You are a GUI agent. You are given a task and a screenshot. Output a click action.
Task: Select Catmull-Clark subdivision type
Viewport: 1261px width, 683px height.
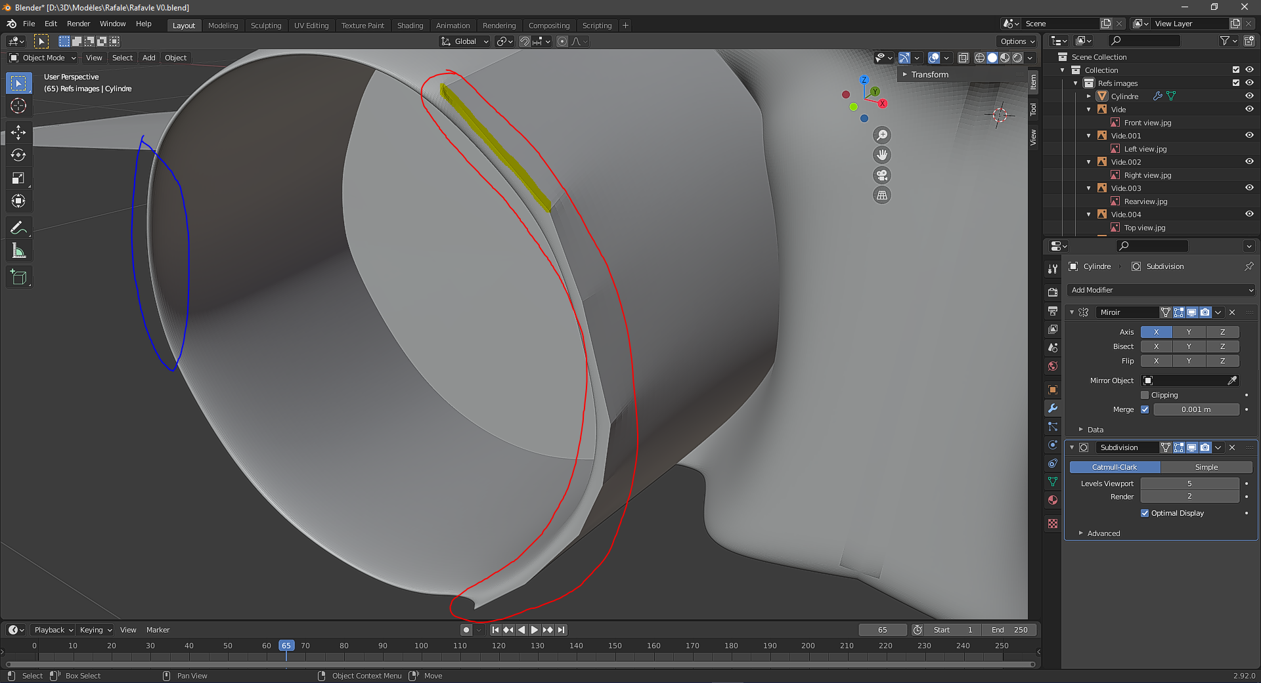pos(1115,467)
